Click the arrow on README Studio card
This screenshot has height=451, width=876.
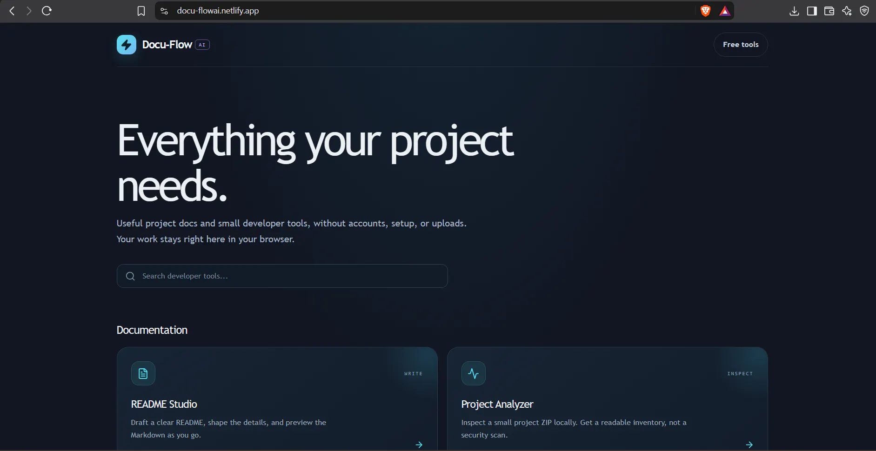(419, 445)
